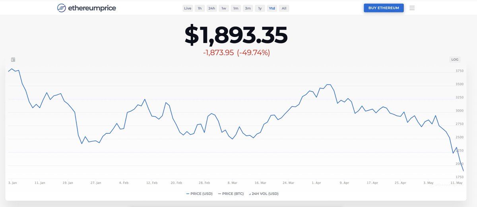Click the early April peak on chart line

[328, 85]
